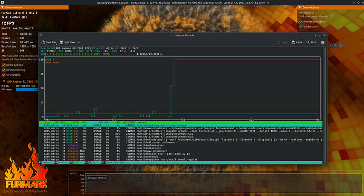Collapse the Demo options panel header
The image size is (364, 196).
tap(330, 7)
